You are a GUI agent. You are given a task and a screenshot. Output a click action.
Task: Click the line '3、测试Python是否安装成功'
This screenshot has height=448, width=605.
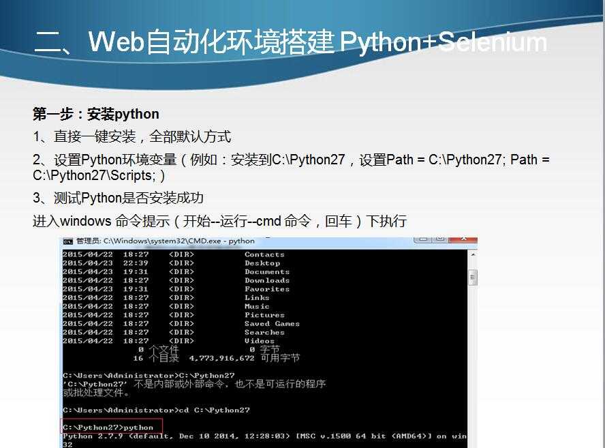[x=118, y=198]
